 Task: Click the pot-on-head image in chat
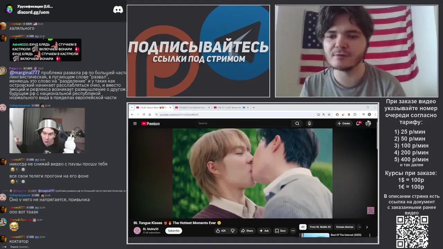[47, 130]
